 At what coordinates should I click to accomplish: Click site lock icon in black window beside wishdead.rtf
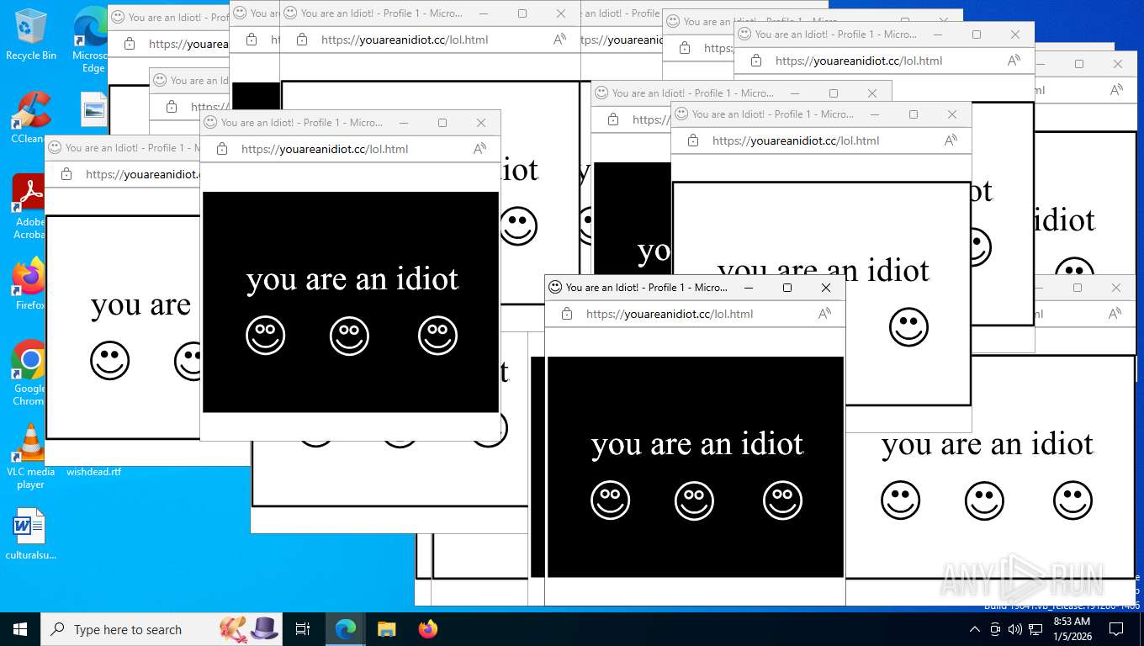pos(222,149)
